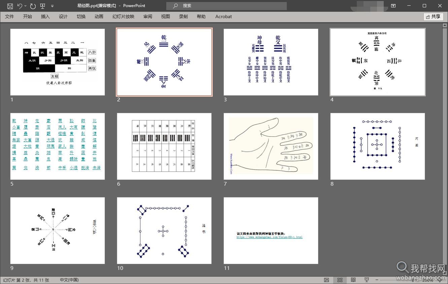Screen dimensions: 448x284
Task: Select slide 2 bagua circle thumbnail
Action: (164, 62)
